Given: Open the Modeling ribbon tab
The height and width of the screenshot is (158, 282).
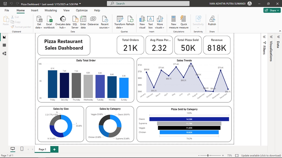Looking at the screenshot, I should pyautogui.click(x=51, y=10).
